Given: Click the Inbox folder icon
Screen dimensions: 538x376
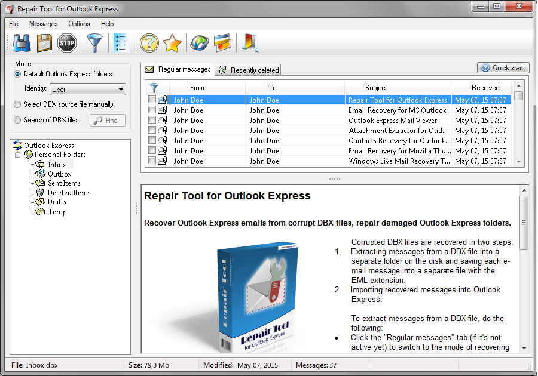Looking at the screenshot, I should coord(40,165).
